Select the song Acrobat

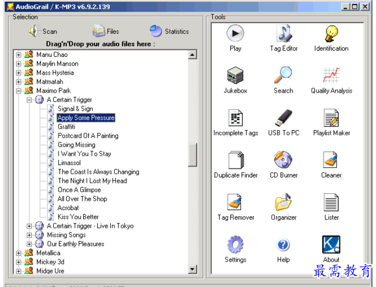point(68,208)
